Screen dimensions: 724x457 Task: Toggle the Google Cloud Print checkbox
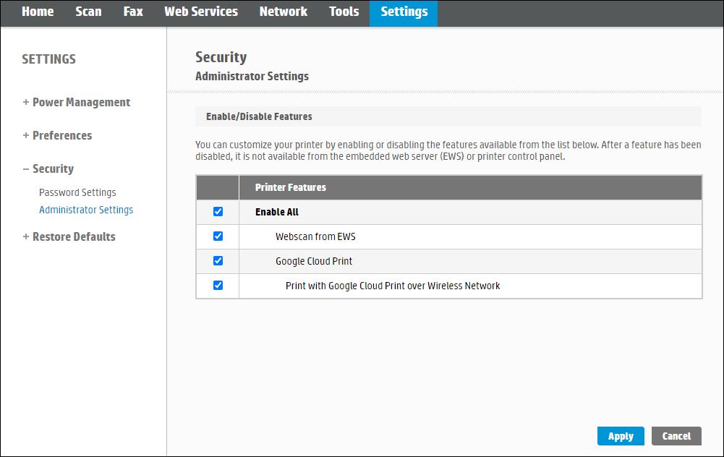pyautogui.click(x=218, y=261)
